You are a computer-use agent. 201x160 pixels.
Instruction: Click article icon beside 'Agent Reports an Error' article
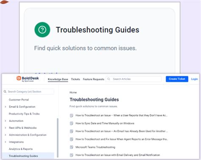72,139
